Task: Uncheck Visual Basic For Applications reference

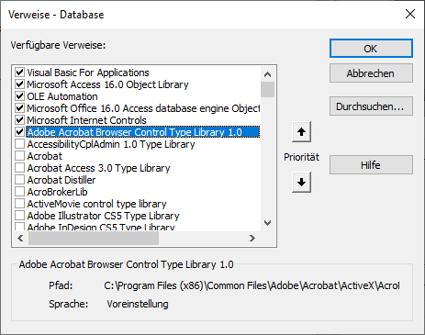Action: tap(20, 73)
